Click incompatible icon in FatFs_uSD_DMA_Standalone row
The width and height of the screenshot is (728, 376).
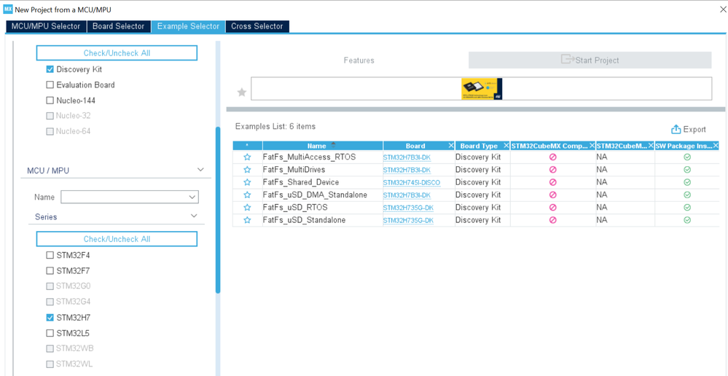552,195
